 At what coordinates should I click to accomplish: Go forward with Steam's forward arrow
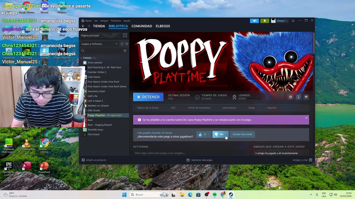coord(89,26)
